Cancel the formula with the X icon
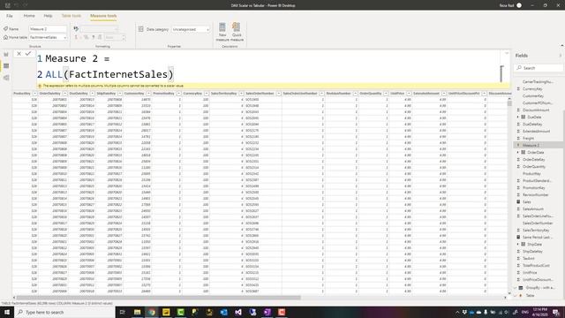565x318 pixels. coord(19,54)
